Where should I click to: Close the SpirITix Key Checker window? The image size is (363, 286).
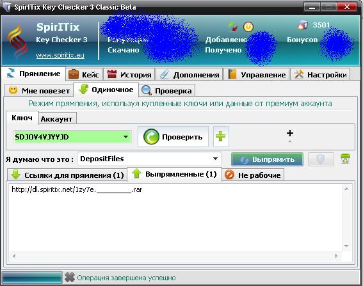347,7
